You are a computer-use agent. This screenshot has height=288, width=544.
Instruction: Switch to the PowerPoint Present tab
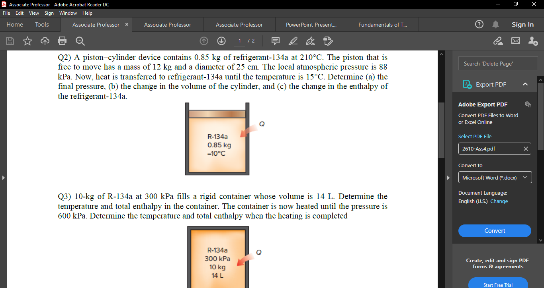click(311, 24)
